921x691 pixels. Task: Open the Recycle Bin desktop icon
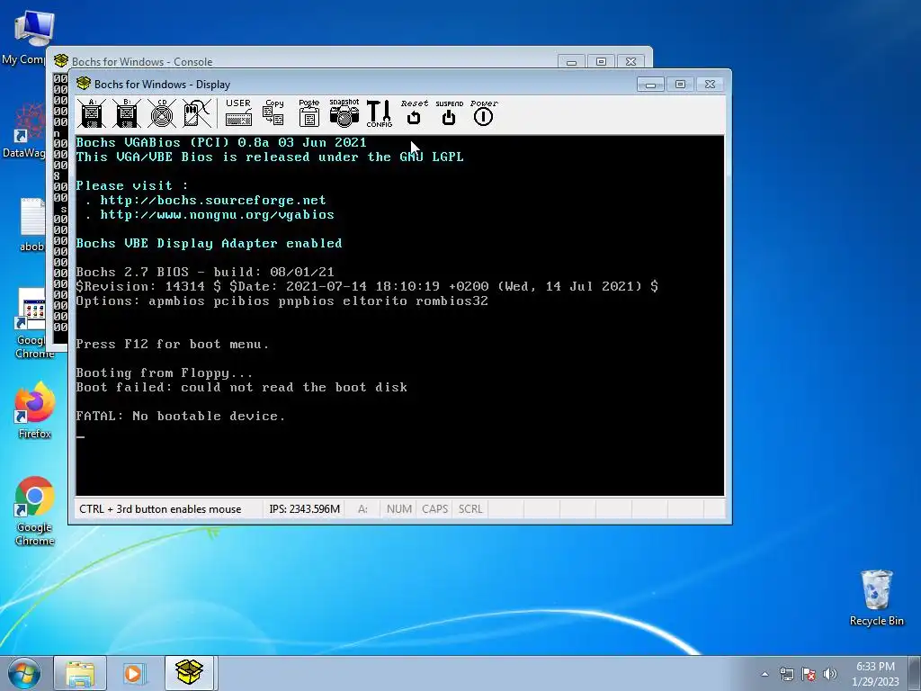coord(876,597)
